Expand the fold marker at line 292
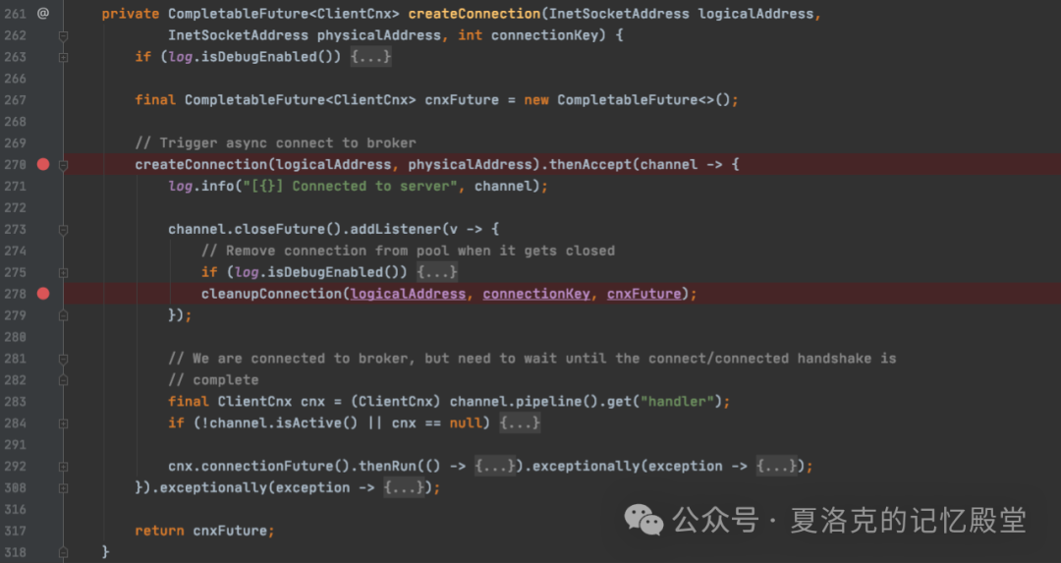 63,467
